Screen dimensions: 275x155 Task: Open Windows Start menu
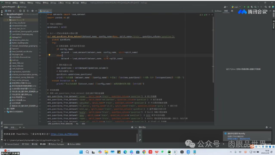[x=81, y=152]
